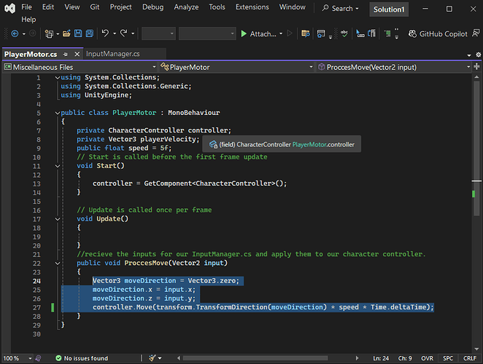This screenshot has width=483, height=364.
Task: Click the green bookmark toggle icon
Action: (x=387, y=33)
